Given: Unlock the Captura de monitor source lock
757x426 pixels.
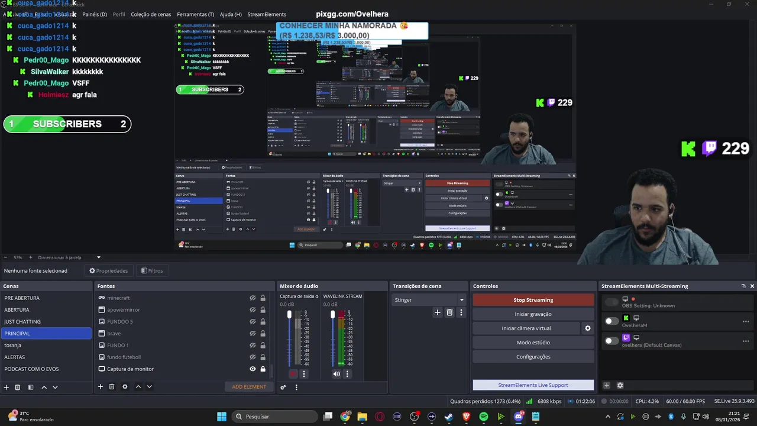Looking at the screenshot, I should point(263,369).
